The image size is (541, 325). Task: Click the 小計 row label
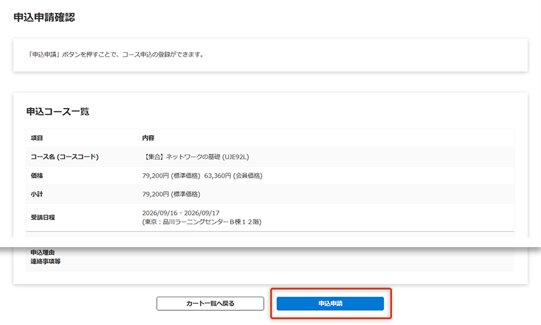tap(37, 194)
